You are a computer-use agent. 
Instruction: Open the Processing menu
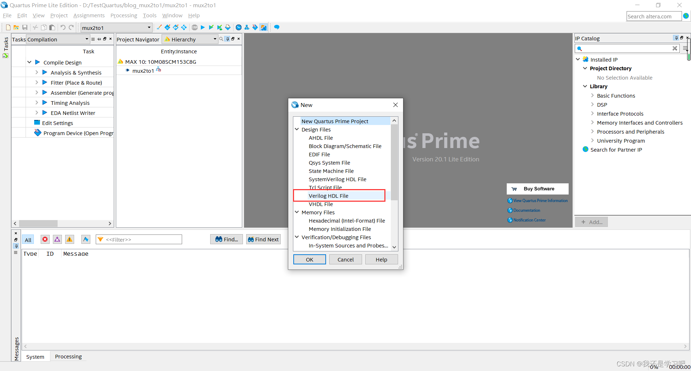pos(124,15)
